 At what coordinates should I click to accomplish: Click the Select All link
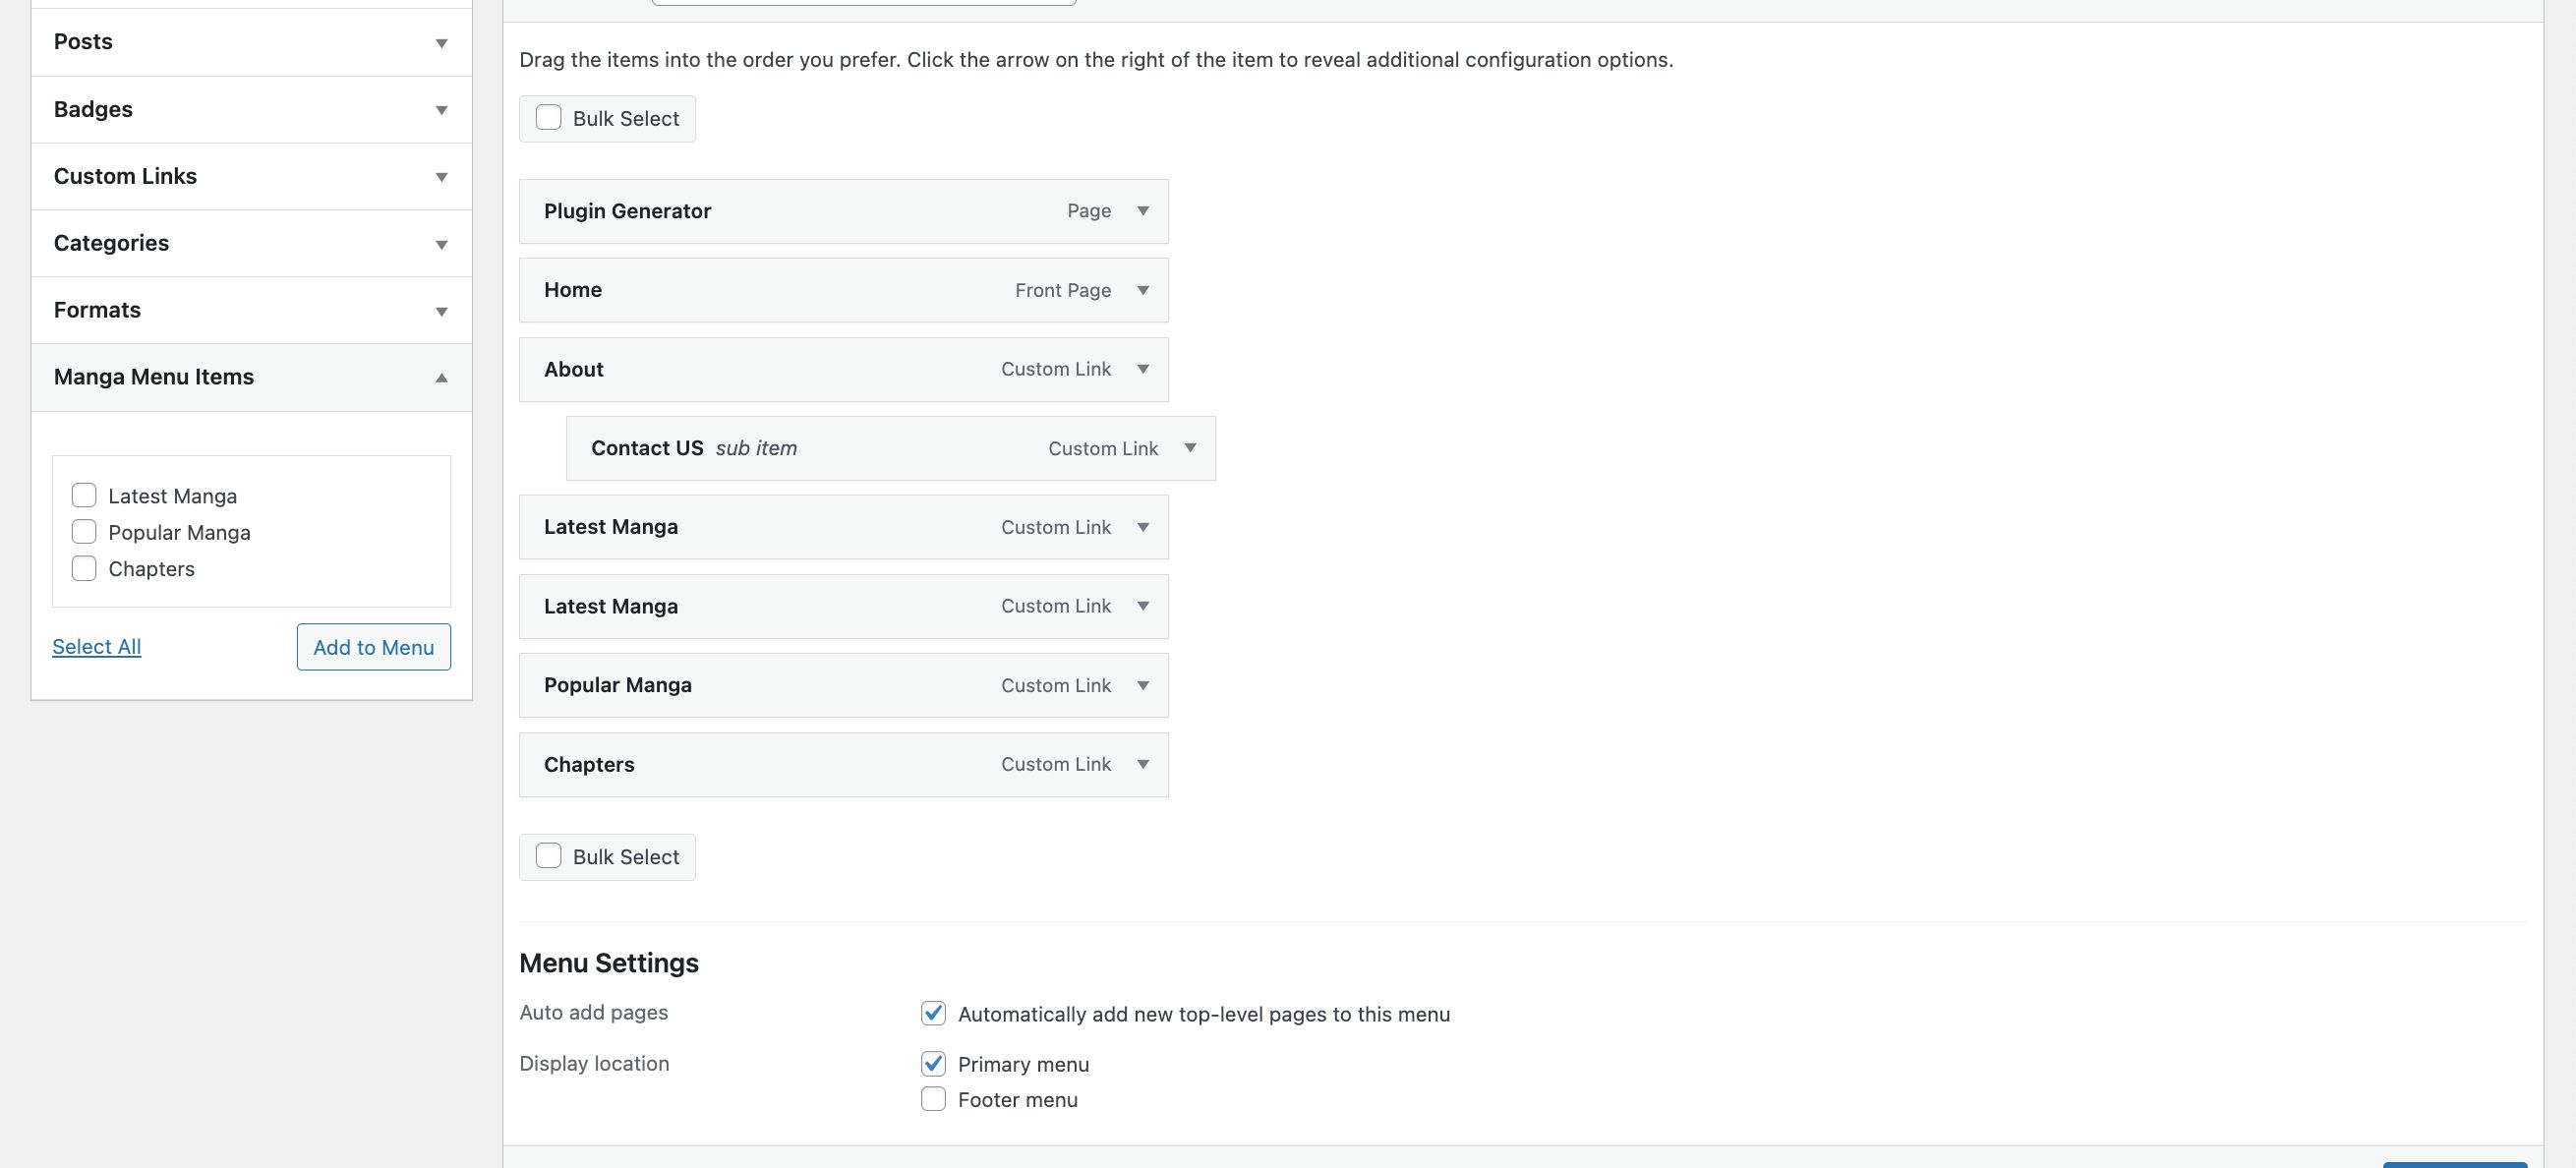pyautogui.click(x=96, y=647)
